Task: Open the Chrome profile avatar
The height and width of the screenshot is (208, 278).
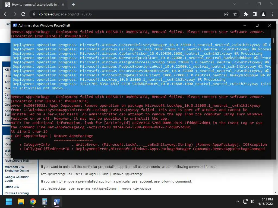Action: (x=263, y=14)
